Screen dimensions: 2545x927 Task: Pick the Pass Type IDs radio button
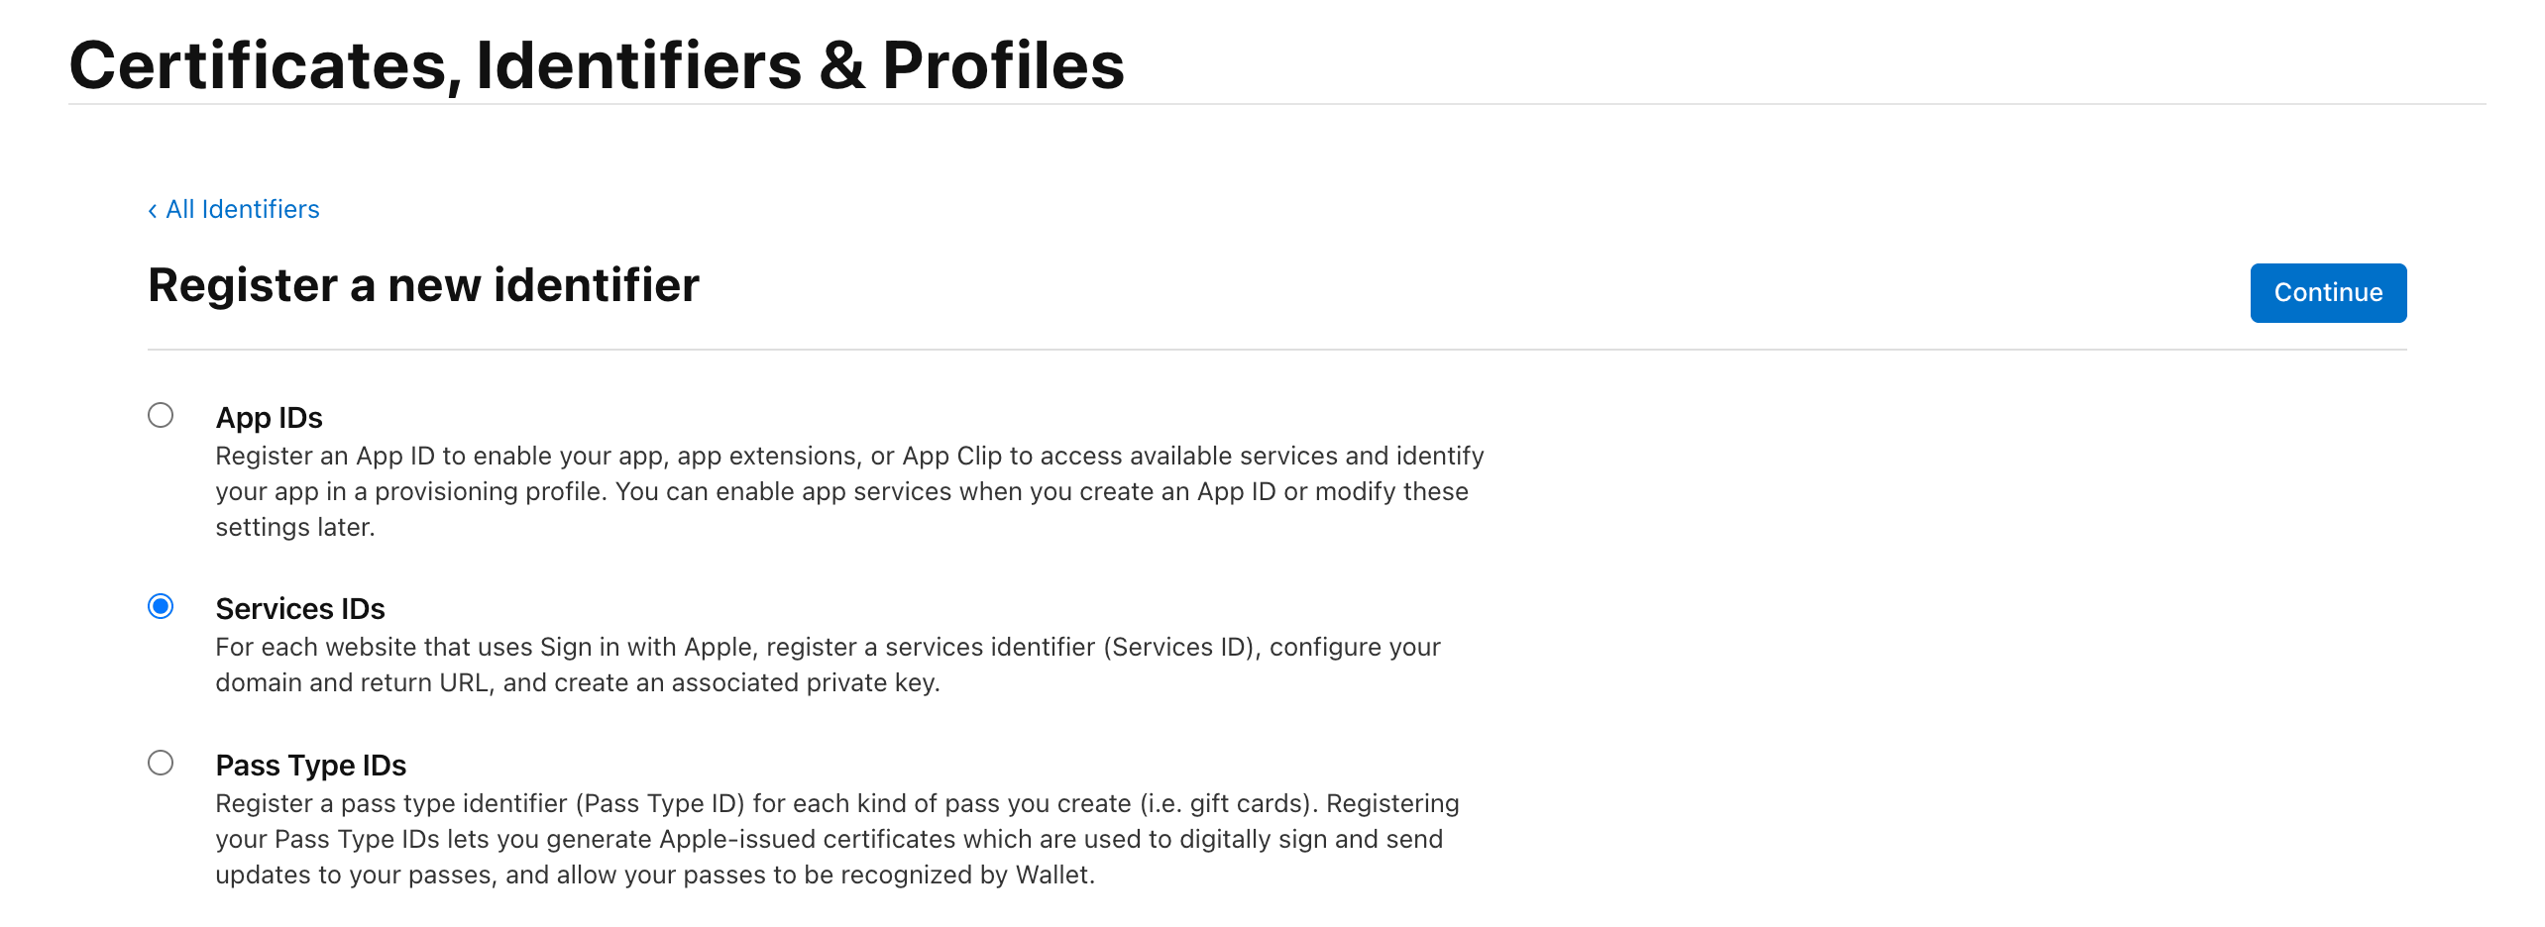(161, 763)
